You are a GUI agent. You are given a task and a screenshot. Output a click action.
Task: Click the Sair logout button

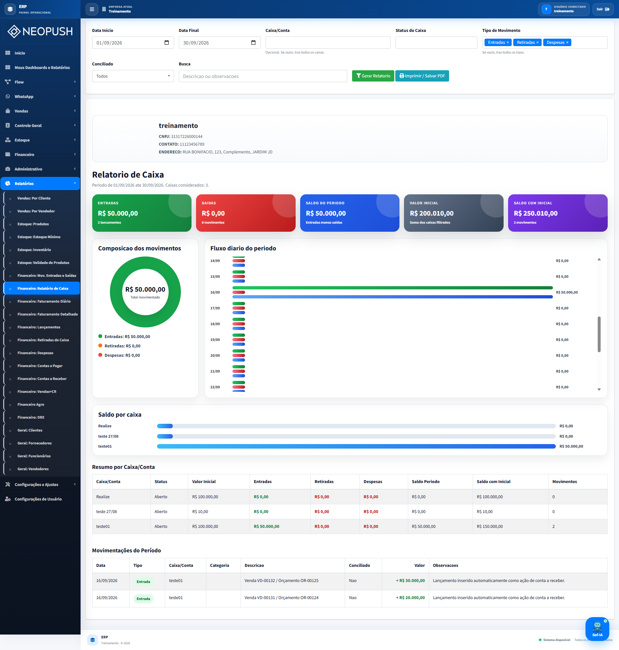click(603, 9)
